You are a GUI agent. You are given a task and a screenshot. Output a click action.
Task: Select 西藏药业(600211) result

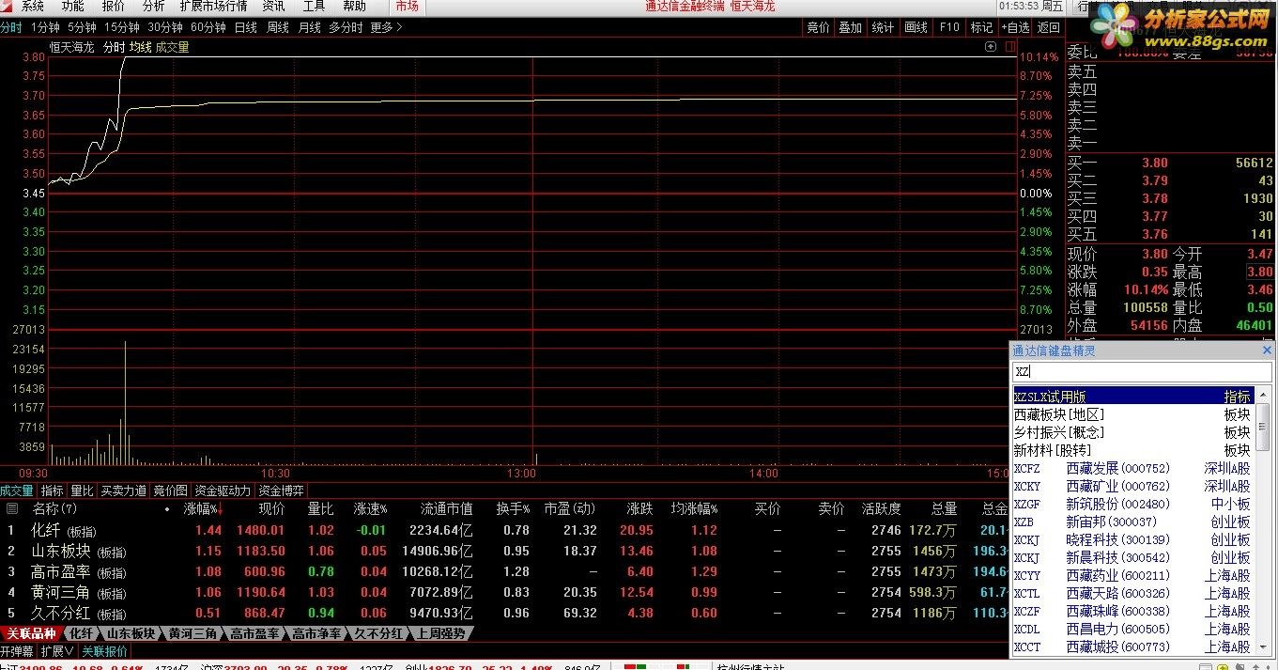pyautogui.click(x=1132, y=575)
